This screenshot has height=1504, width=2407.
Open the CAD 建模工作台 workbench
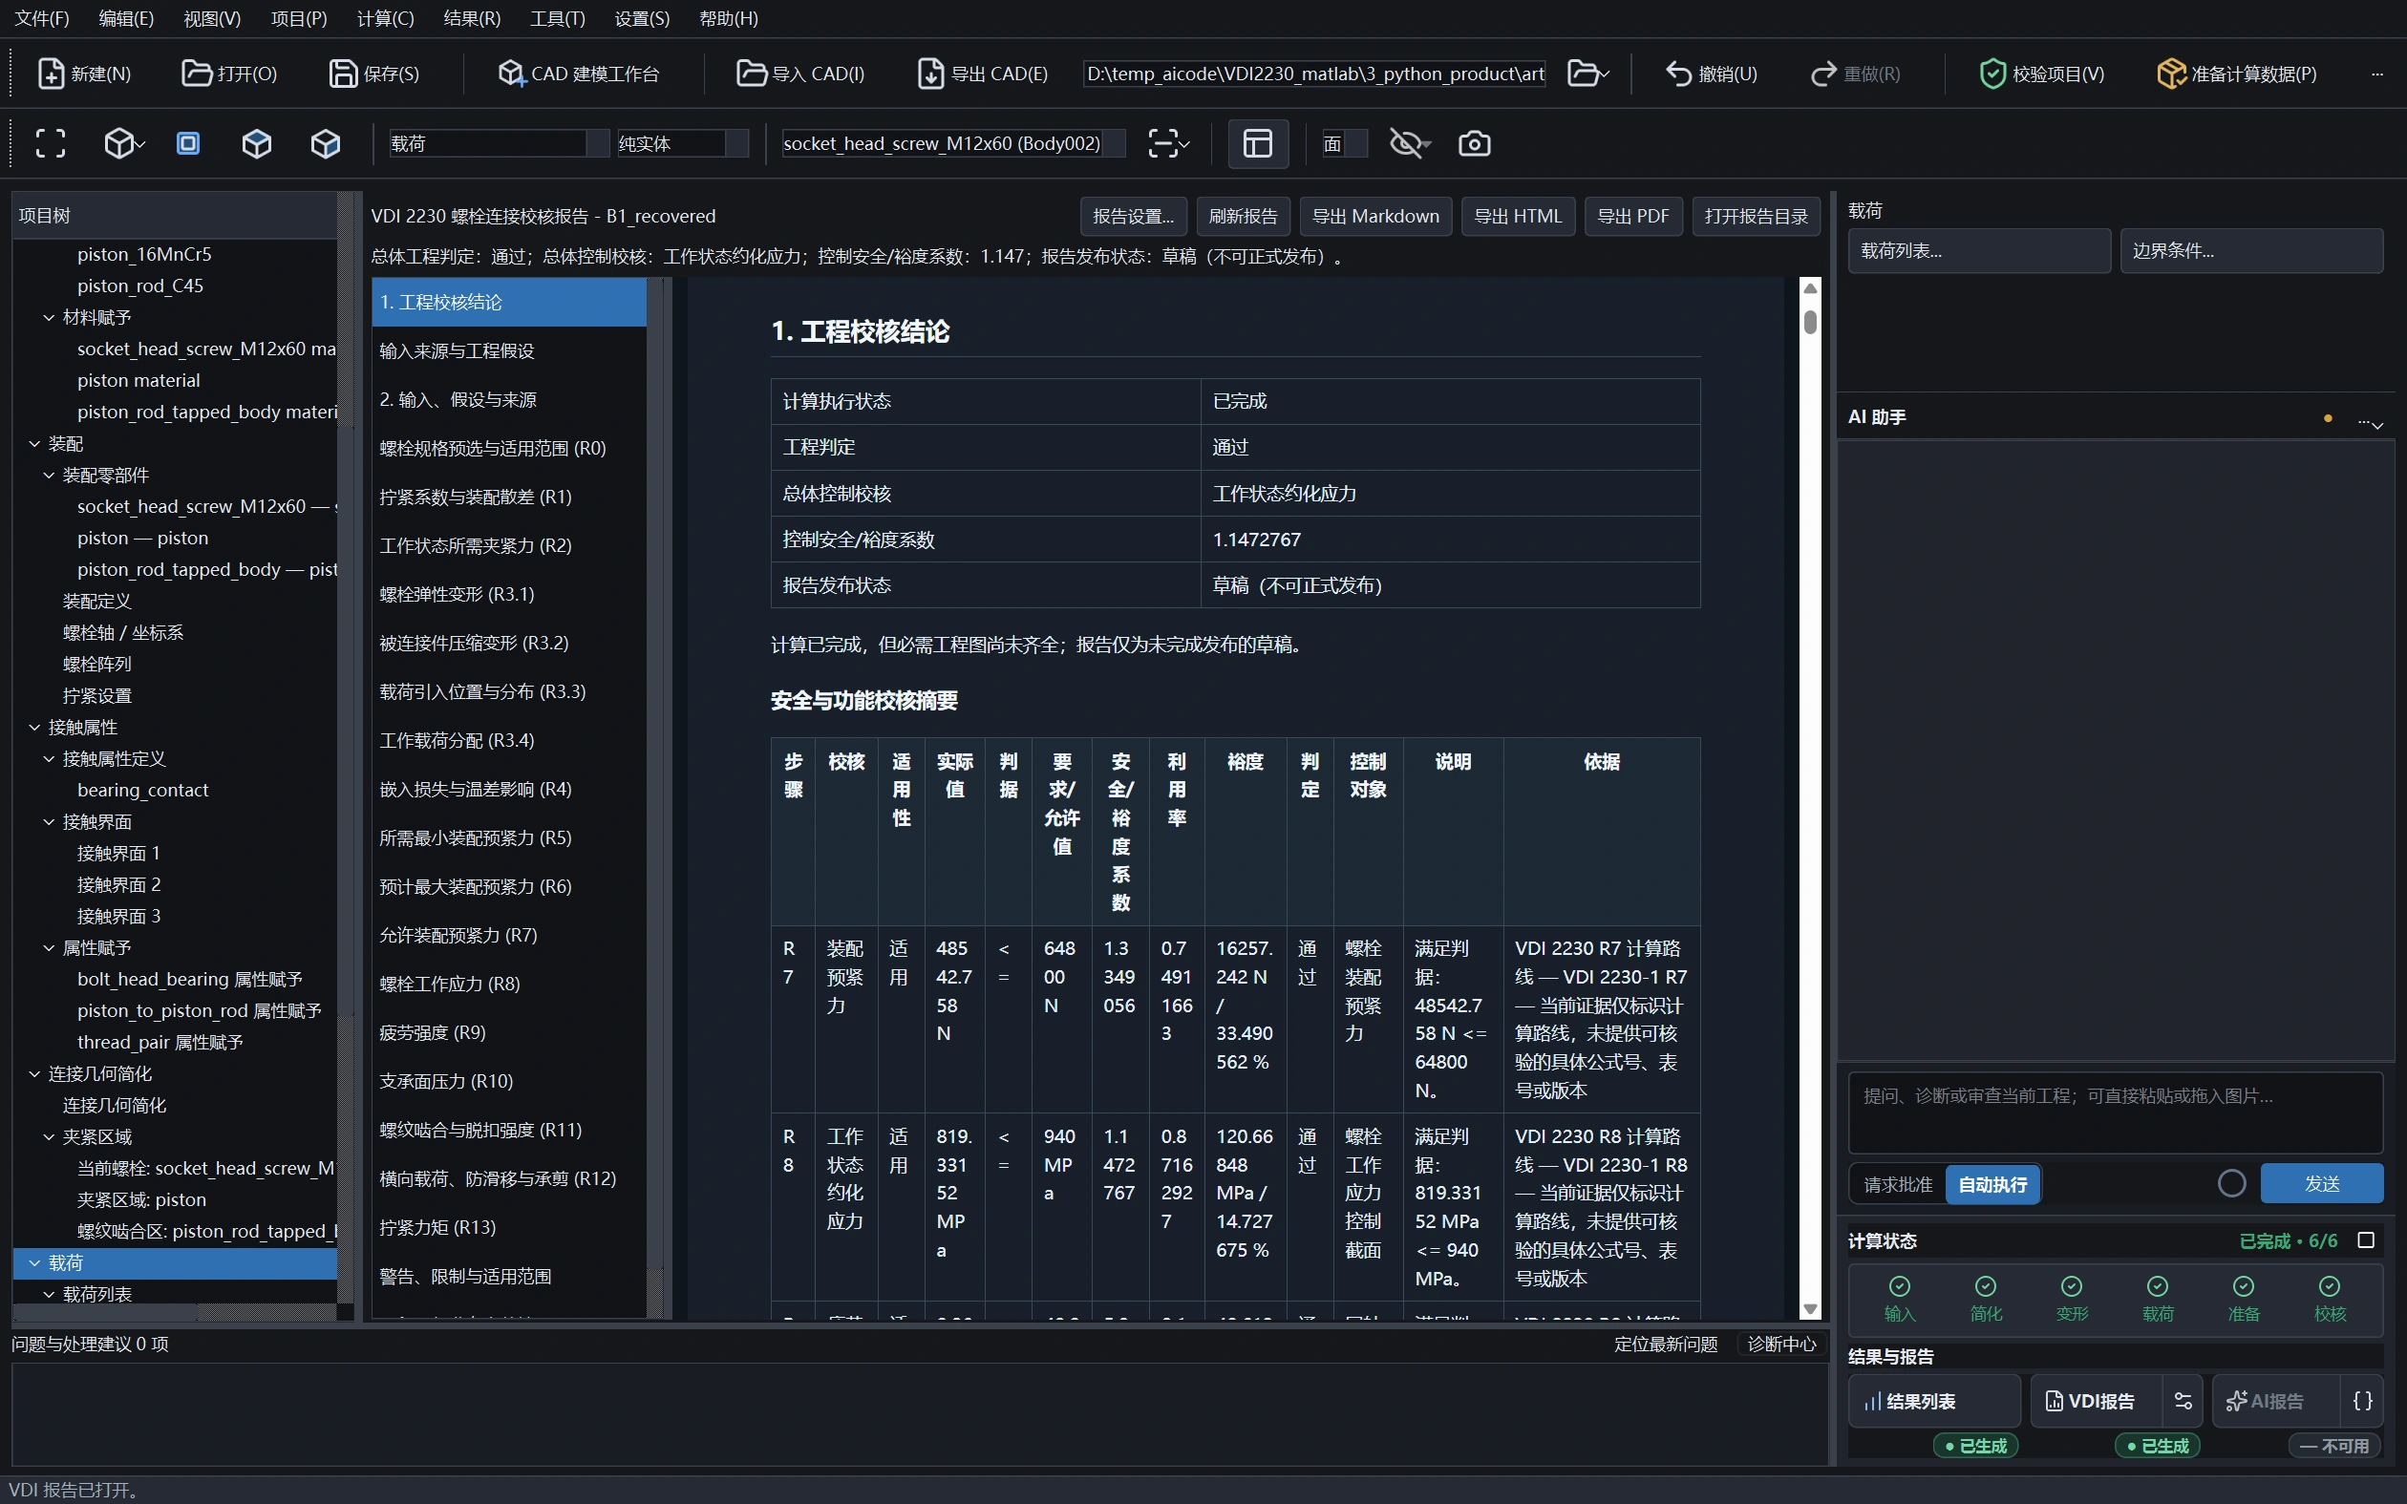pos(579,74)
